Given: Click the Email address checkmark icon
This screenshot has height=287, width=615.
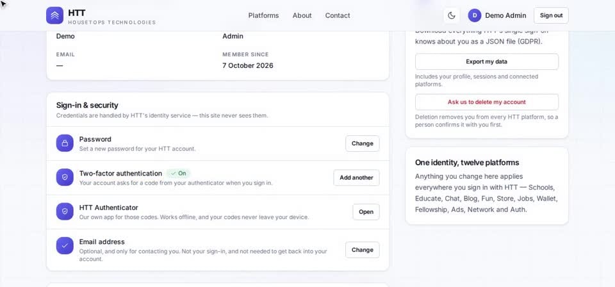Looking at the screenshot, I should pyautogui.click(x=65, y=245).
